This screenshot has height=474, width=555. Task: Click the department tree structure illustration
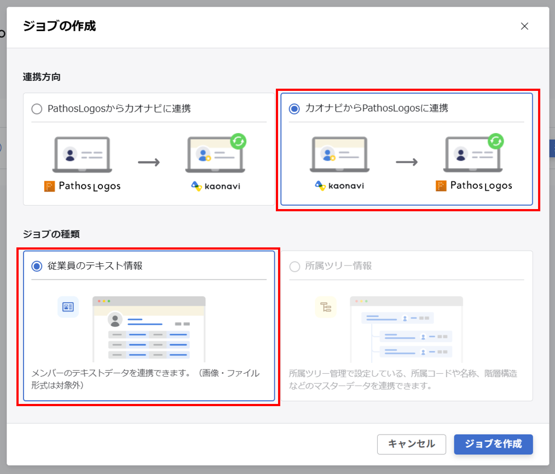click(x=406, y=329)
